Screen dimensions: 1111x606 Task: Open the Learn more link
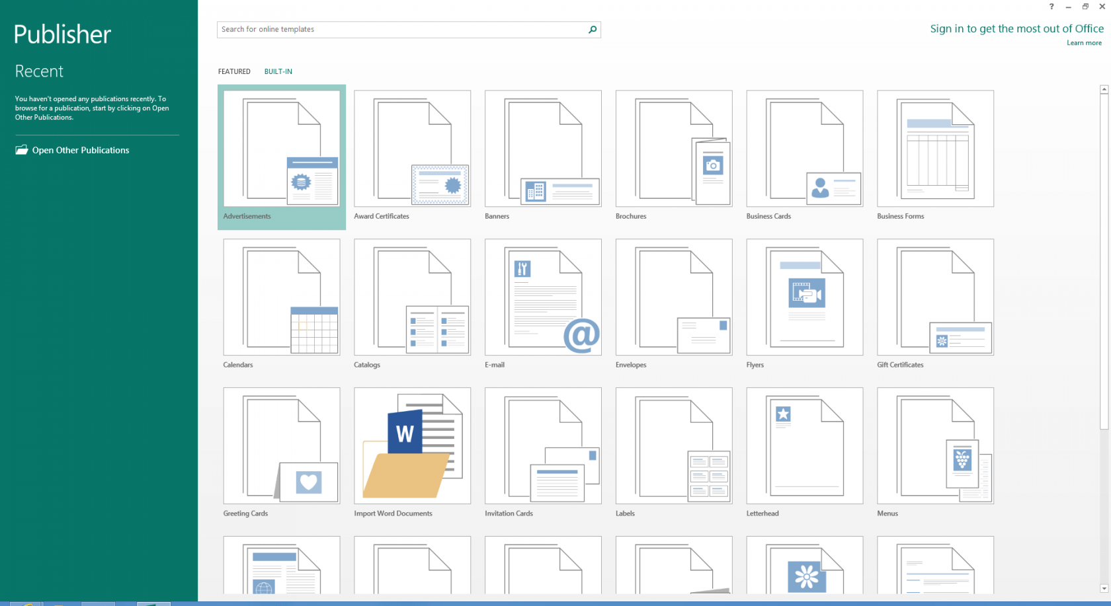pos(1085,43)
